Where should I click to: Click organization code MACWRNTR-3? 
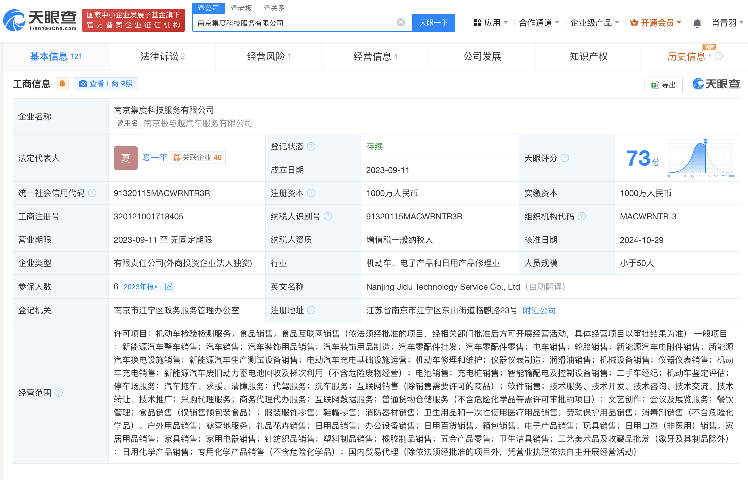tap(648, 216)
